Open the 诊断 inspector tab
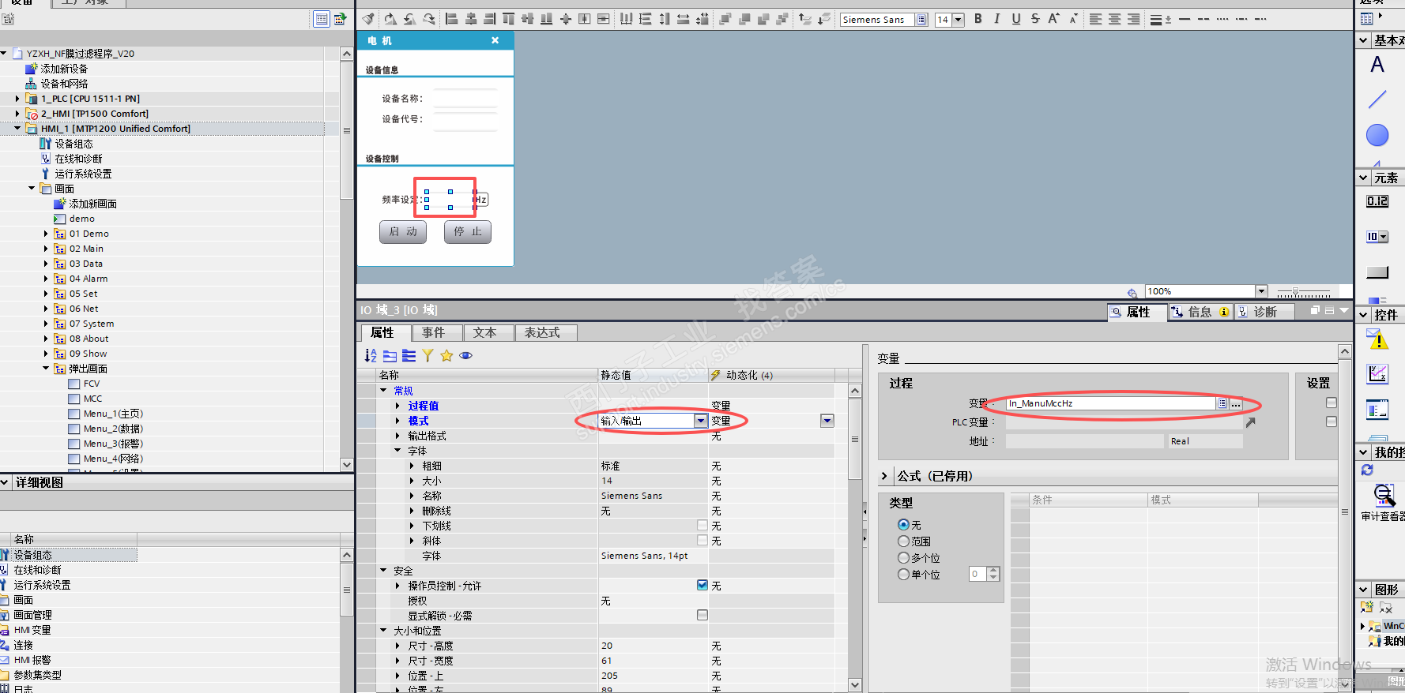 [x=1265, y=313]
